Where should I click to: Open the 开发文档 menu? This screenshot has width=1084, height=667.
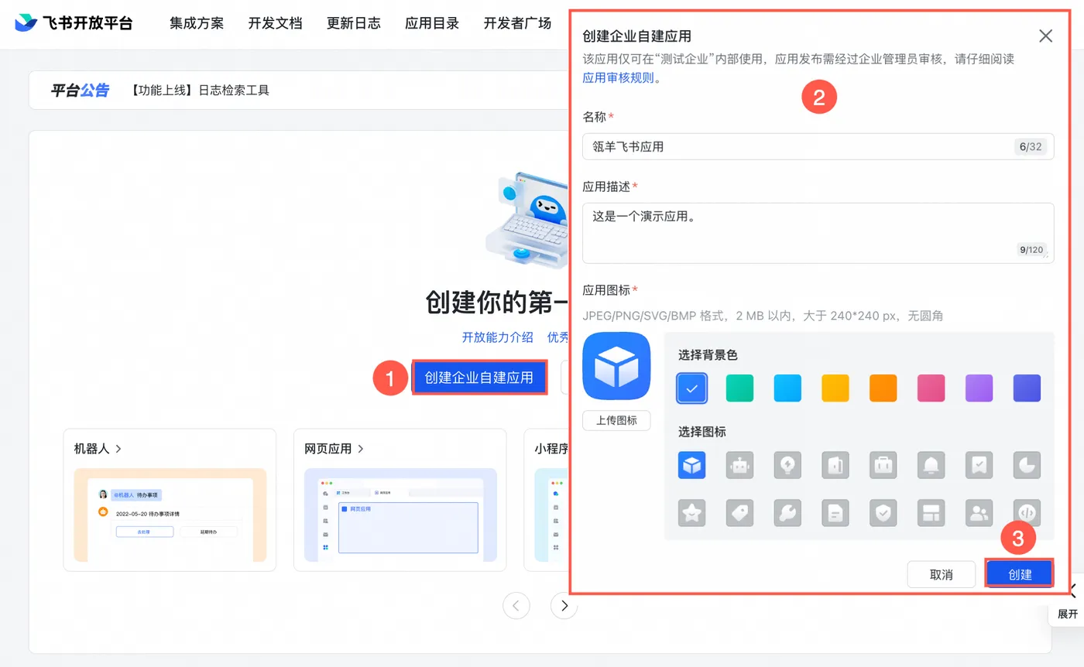(275, 23)
